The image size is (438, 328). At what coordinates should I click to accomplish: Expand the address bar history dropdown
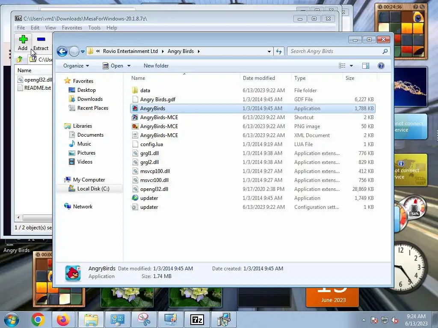[269, 51]
